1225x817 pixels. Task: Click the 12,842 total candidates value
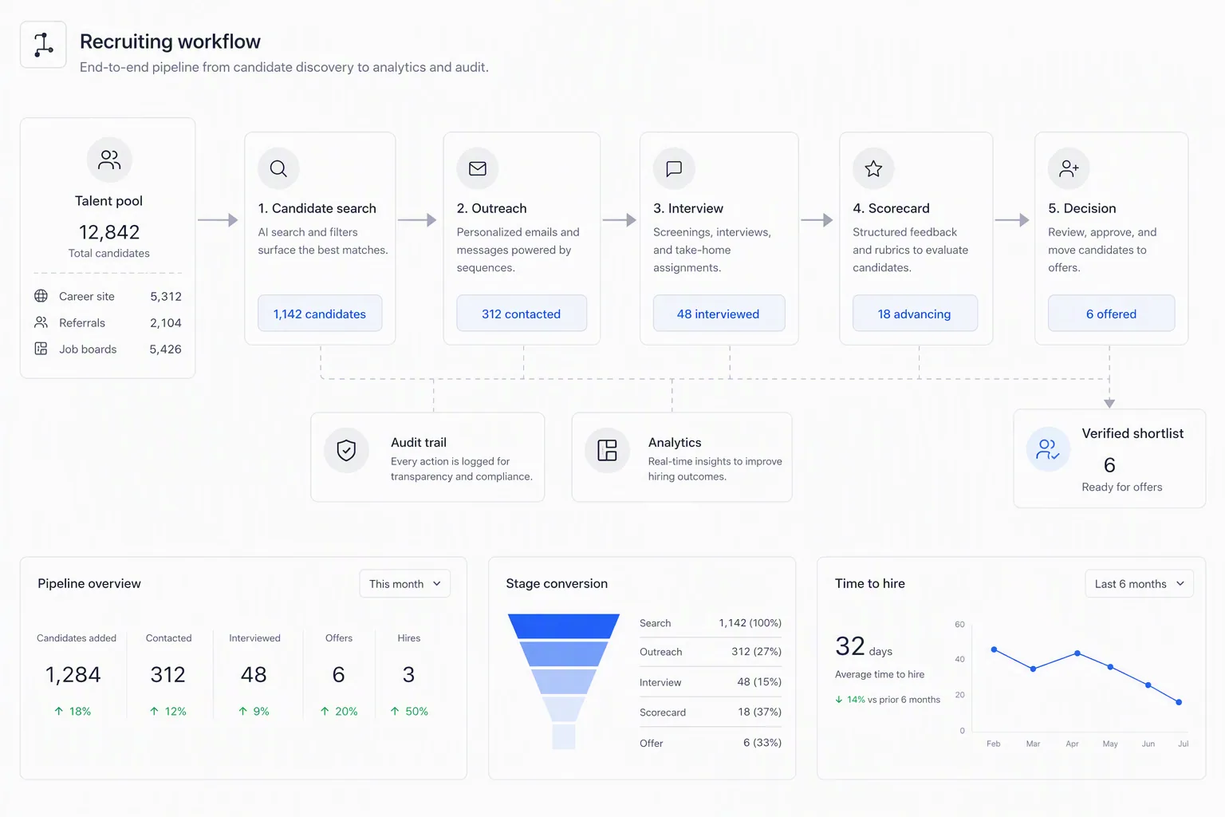(109, 232)
